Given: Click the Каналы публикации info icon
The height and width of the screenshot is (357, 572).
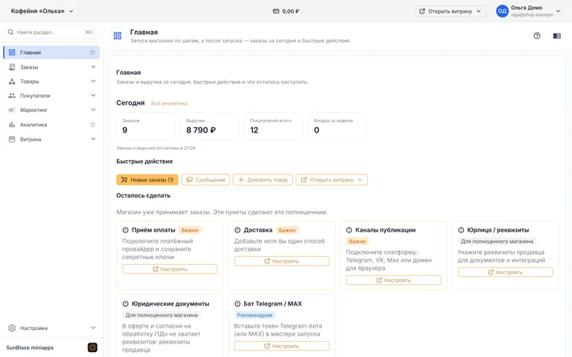Looking at the screenshot, I should coord(349,230).
